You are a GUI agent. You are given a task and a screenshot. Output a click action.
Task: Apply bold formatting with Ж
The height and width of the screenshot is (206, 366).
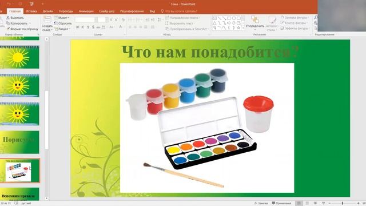(x=78, y=27)
